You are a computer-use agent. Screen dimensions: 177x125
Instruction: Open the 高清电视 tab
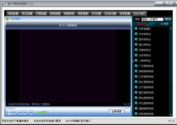[69, 14]
